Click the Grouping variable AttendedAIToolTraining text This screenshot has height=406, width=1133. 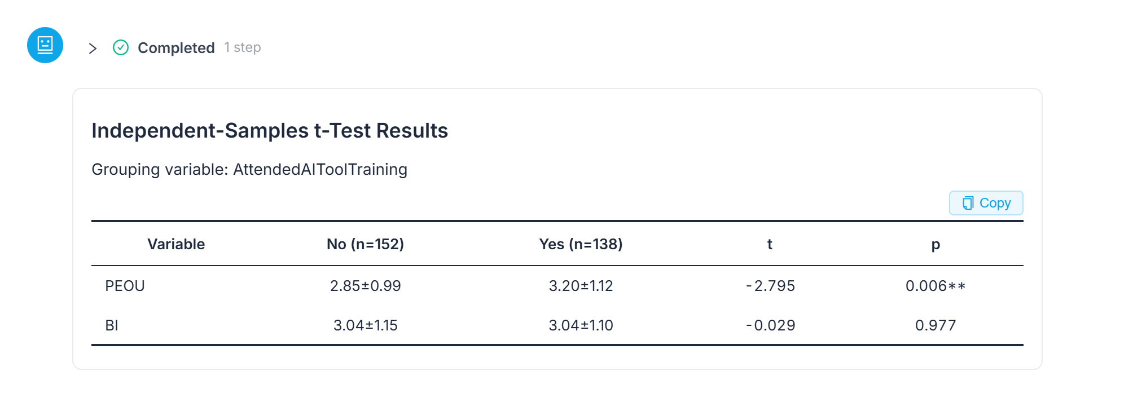(249, 169)
